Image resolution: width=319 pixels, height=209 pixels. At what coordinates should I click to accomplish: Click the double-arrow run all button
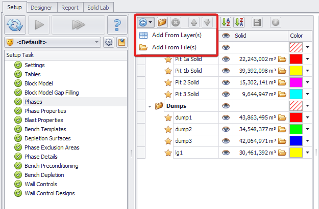pyautogui.click(x=78, y=25)
